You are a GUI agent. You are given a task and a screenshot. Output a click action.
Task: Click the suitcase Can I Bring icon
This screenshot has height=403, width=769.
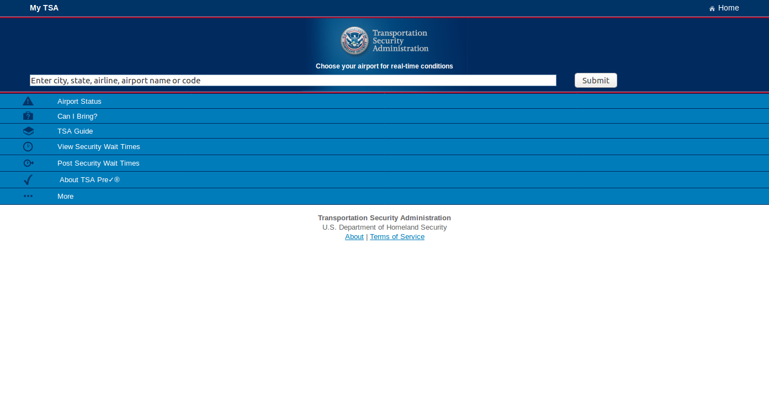[x=28, y=116]
